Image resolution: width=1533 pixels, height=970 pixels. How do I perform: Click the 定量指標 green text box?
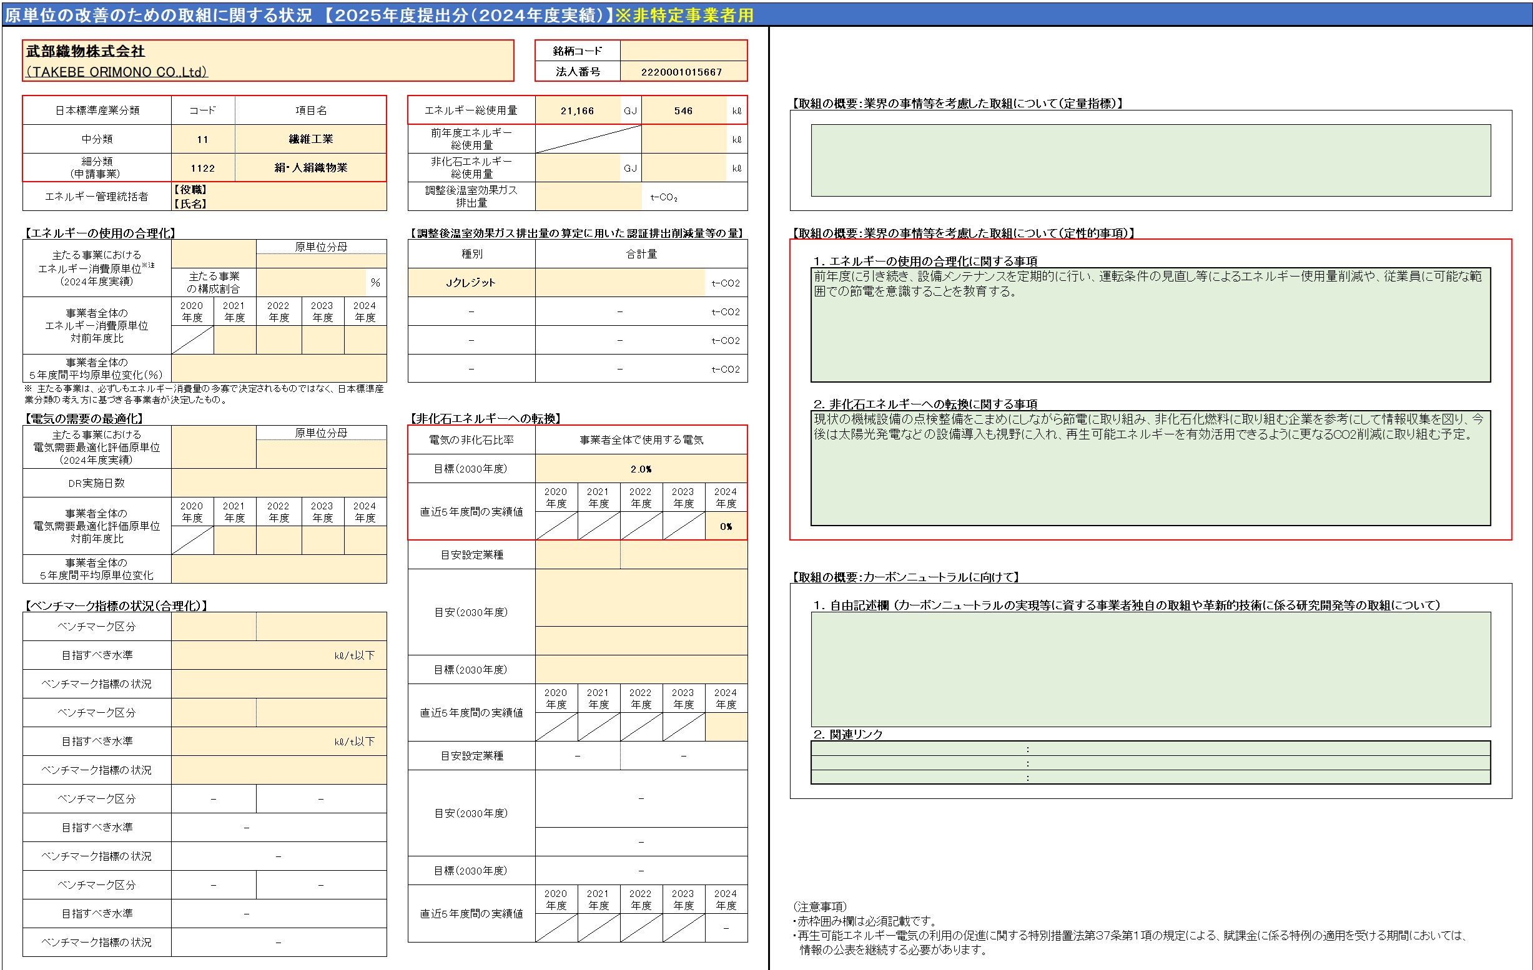(x=1150, y=160)
